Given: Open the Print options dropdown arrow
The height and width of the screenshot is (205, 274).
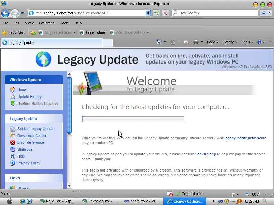Looking at the screenshot, I should [202, 42].
